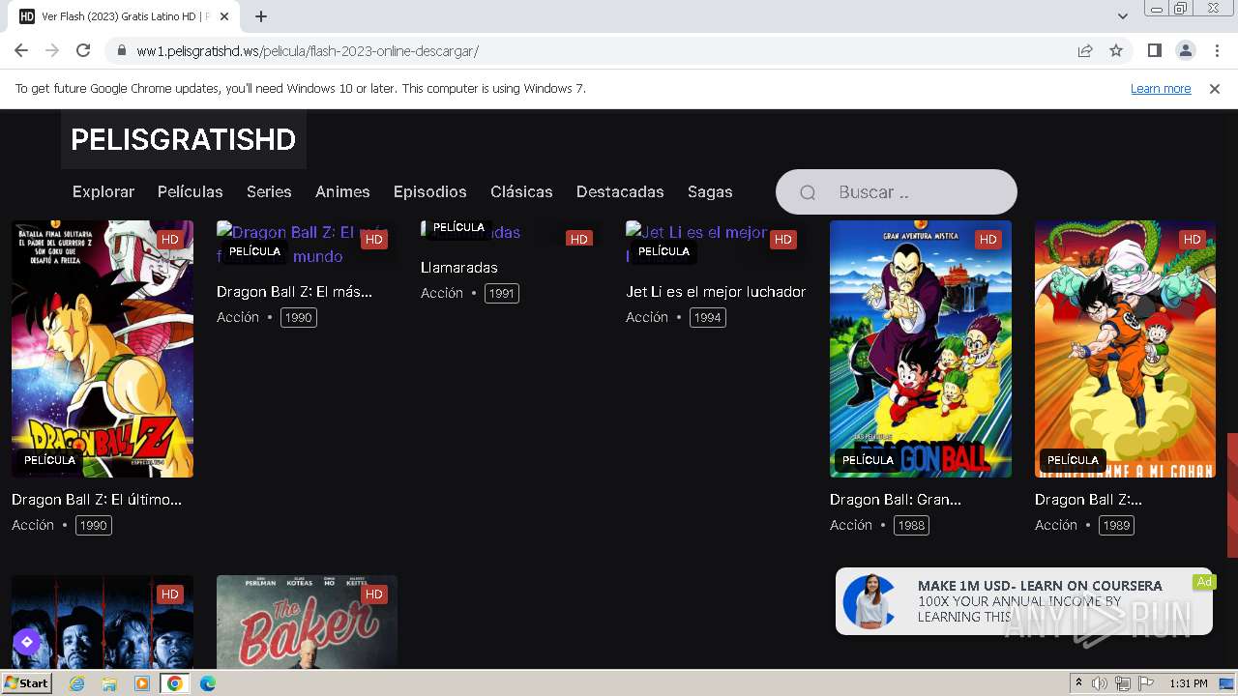Bookmark this tab with the star icon
1238x696 pixels.
pos(1116,50)
